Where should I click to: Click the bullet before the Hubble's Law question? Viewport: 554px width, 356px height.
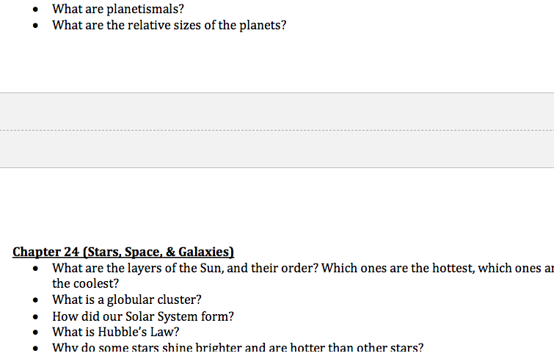click(x=35, y=333)
